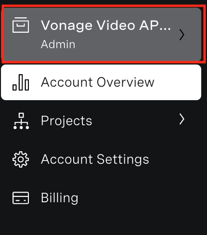Click the archive box icon beside Vonage Video
This screenshot has height=235, width=207.
pyautogui.click(x=21, y=25)
